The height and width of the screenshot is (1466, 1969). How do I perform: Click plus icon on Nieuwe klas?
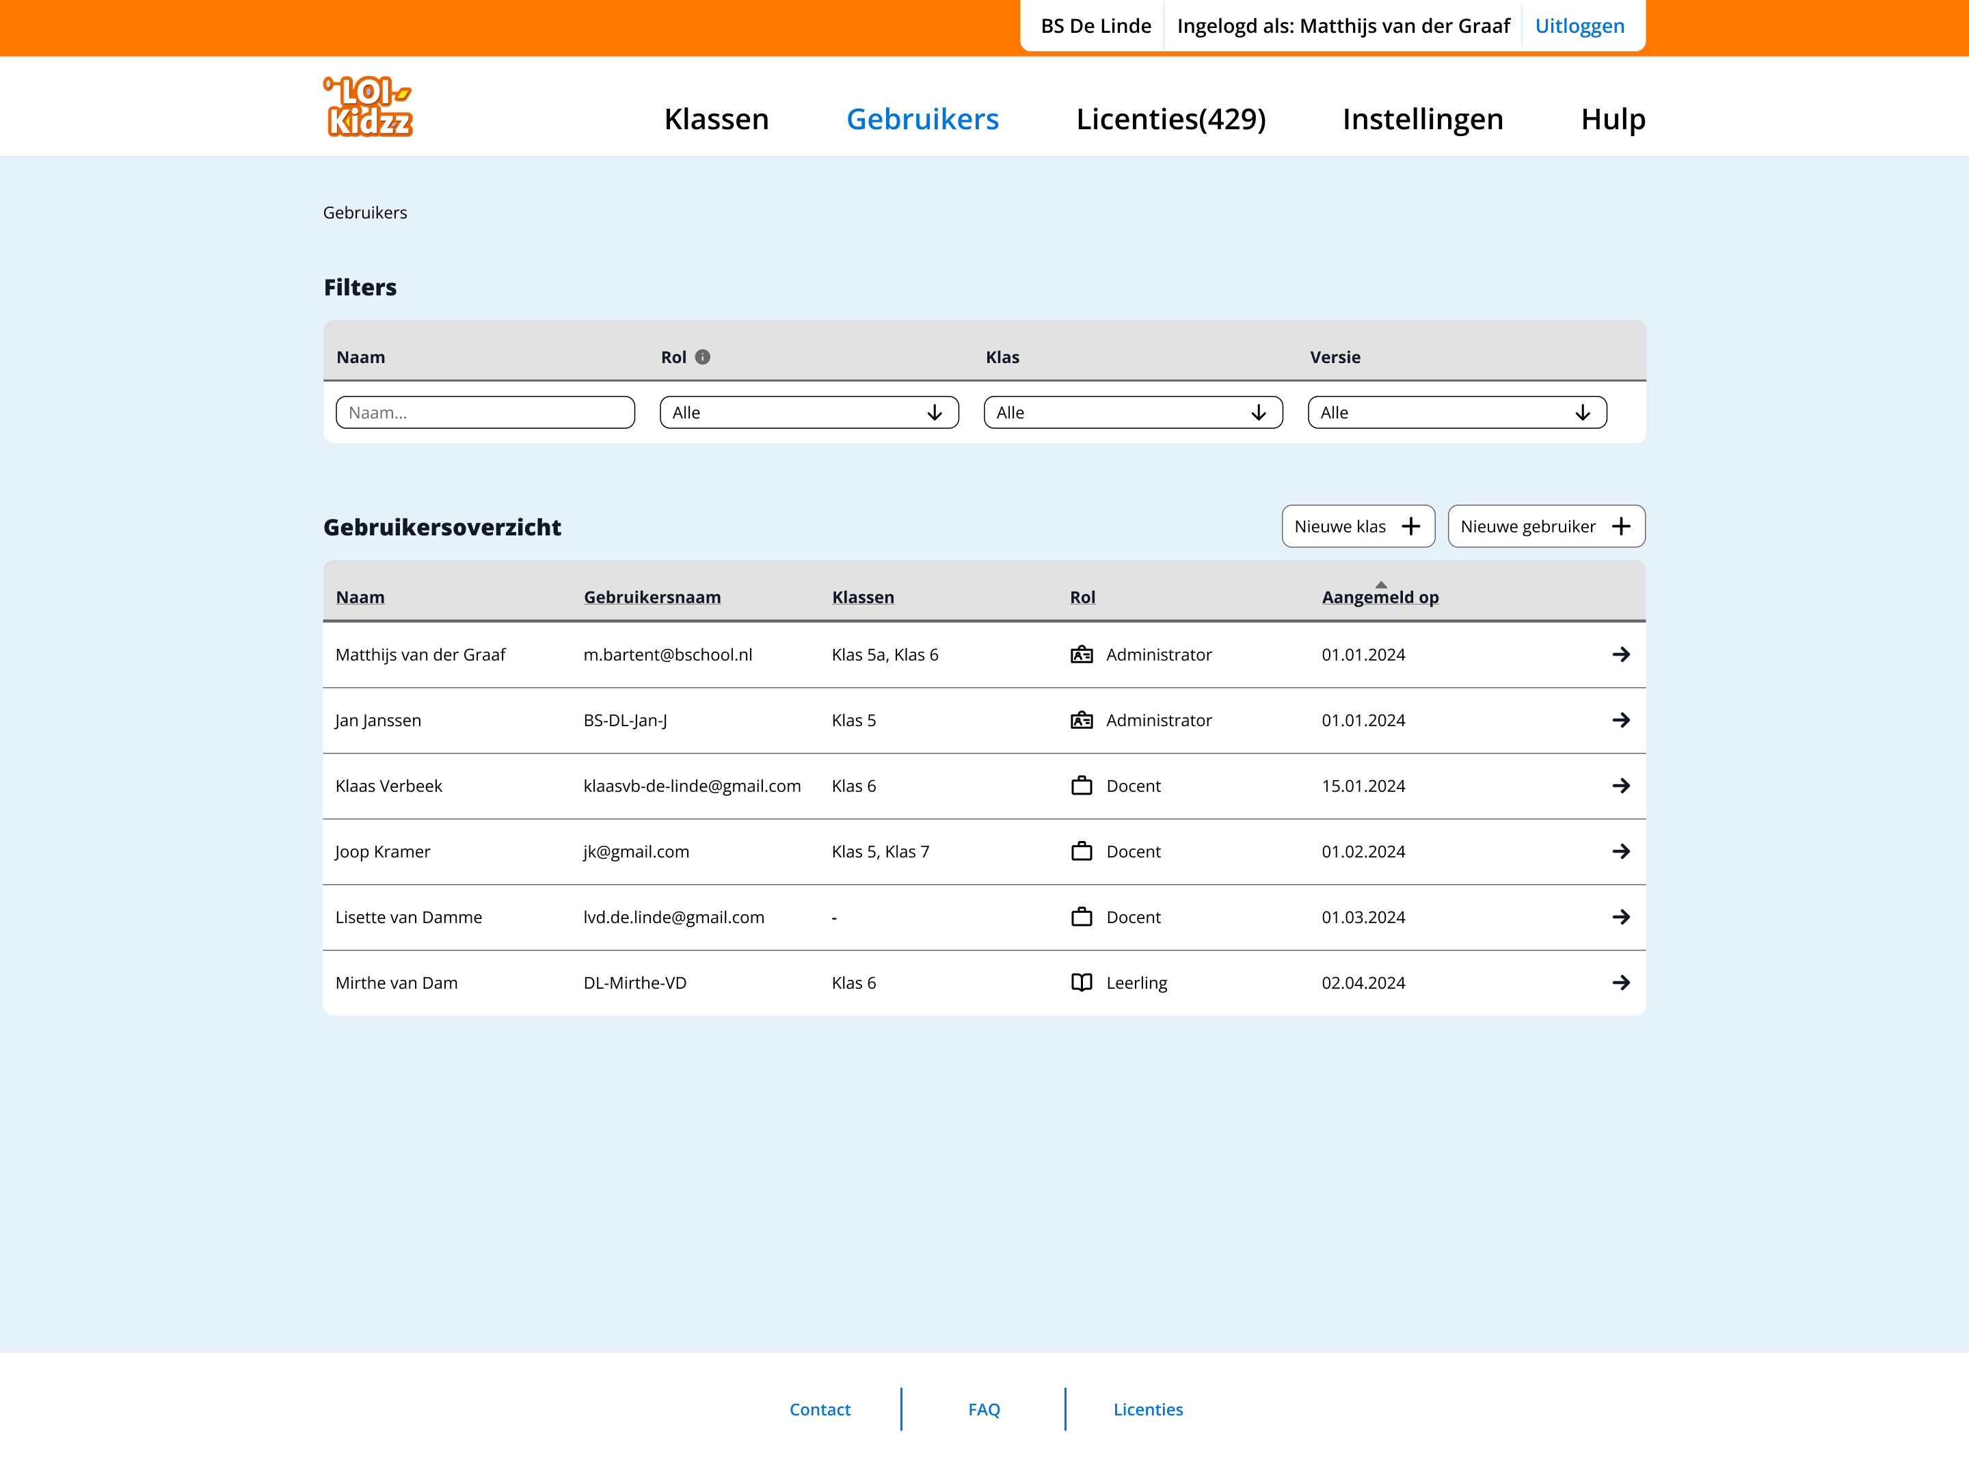point(1411,527)
